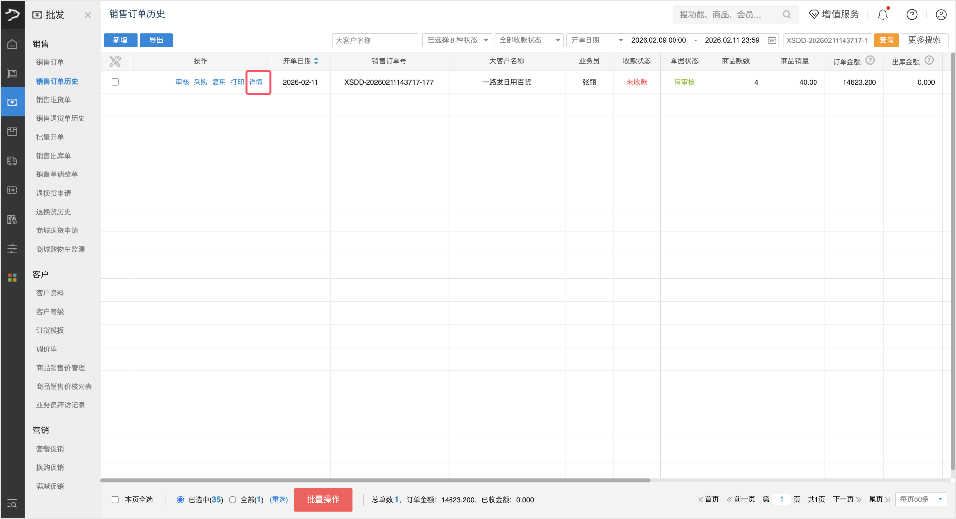This screenshot has height=519, width=956.
Task: Enable the 本页全选 checkbox
Action: coord(115,499)
